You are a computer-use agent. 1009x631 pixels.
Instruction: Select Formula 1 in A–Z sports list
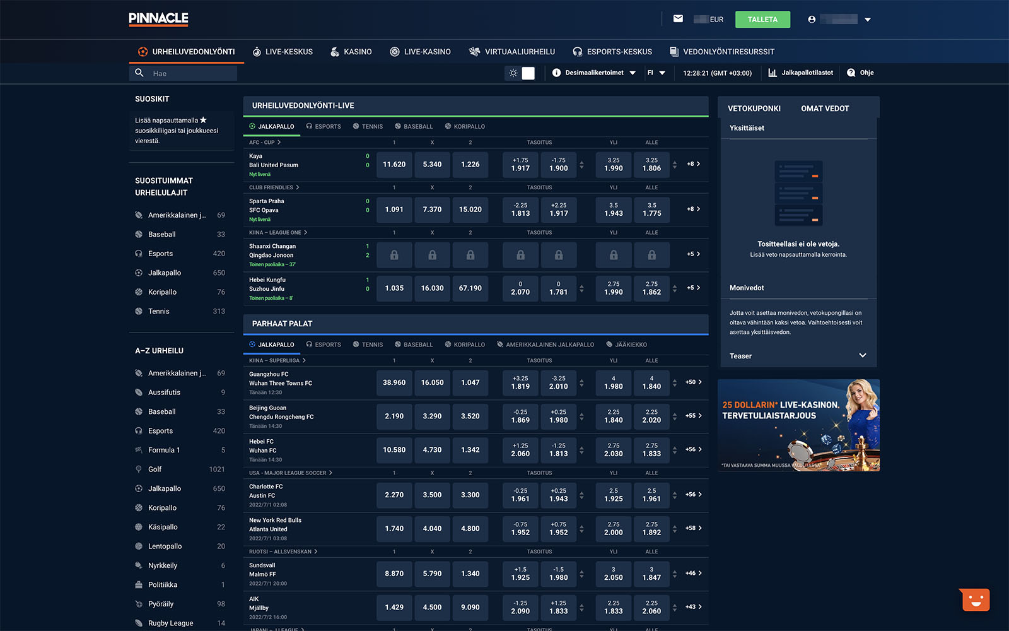point(164,450)
